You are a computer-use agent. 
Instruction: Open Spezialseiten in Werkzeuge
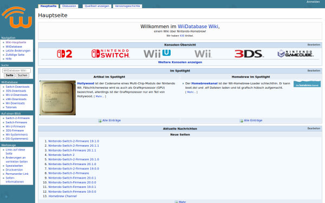pyautogui.click(x=14, y=166)
